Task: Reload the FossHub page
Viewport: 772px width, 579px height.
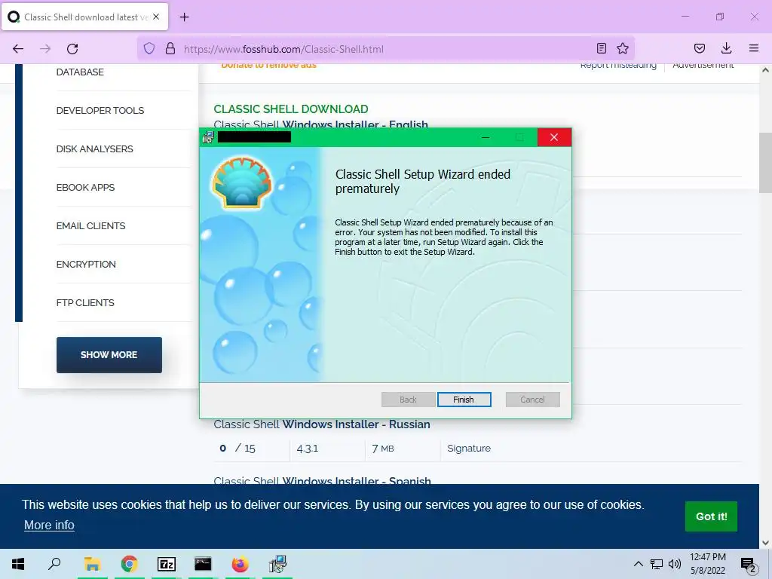Action: (x=72, y=49)
